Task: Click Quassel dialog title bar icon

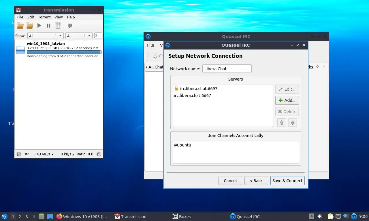Action: tap(168, 45)
